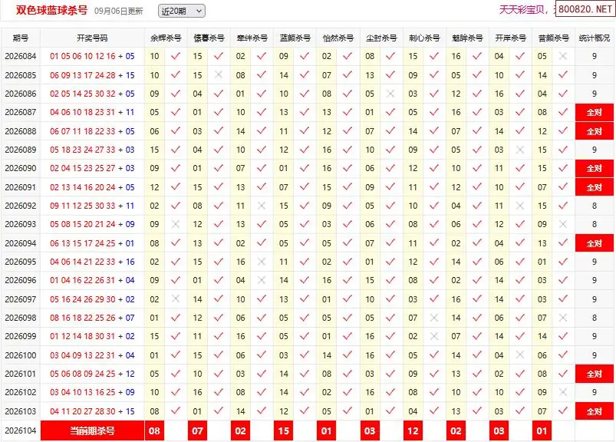Click the gray X icon in row 2026084
The height and width of the screenshot is (442, 616).
tap(563, 56)
